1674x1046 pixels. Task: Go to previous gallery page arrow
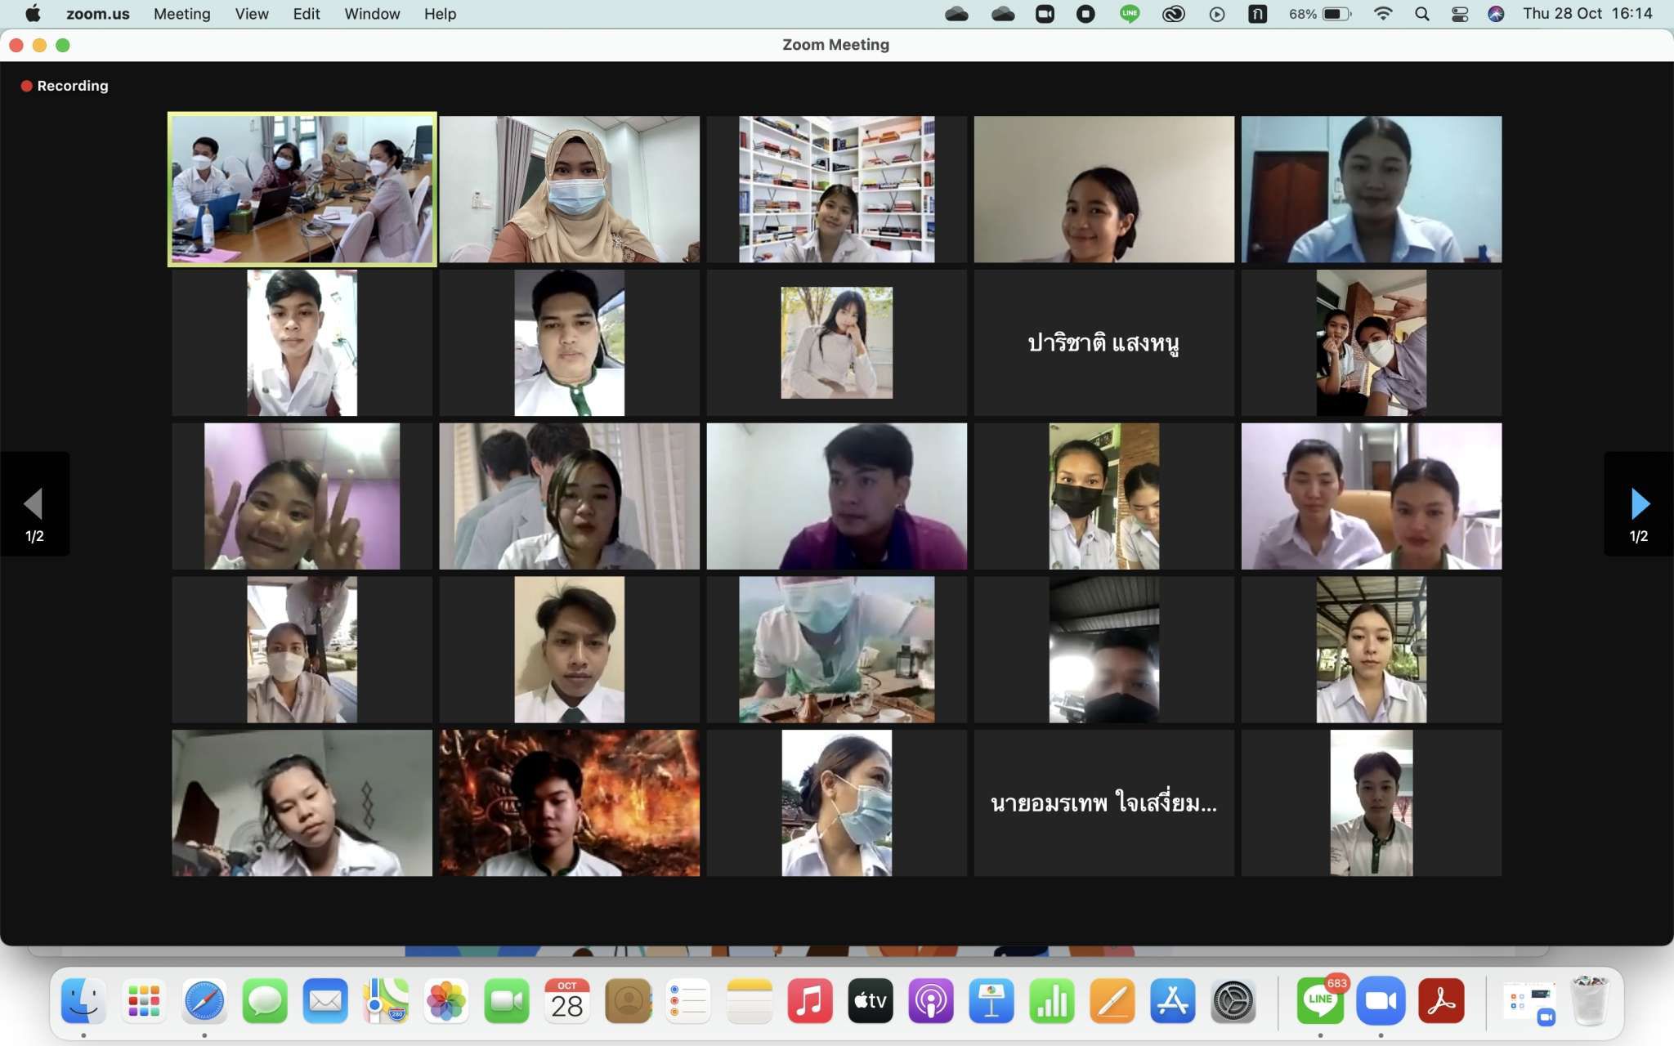34,504
